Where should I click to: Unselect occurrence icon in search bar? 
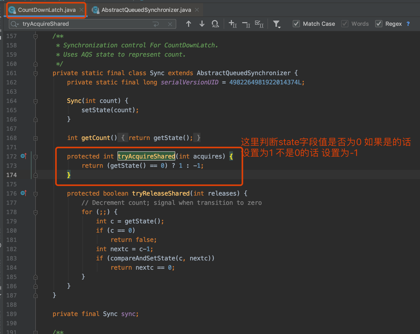pos(246,24)
